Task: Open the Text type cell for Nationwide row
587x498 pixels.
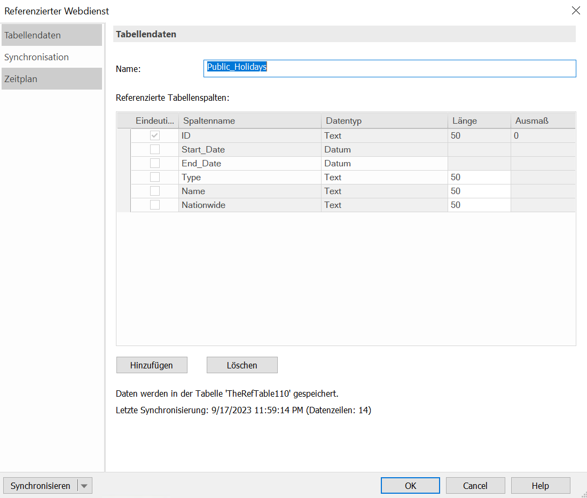Action: pos(385,205)
